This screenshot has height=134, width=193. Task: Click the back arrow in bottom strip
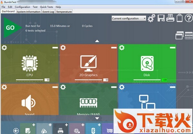tap(16, 131)
